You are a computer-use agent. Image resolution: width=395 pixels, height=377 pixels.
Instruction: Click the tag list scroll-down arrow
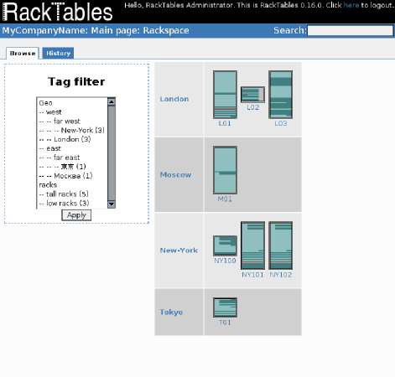[x=112, y=204]
